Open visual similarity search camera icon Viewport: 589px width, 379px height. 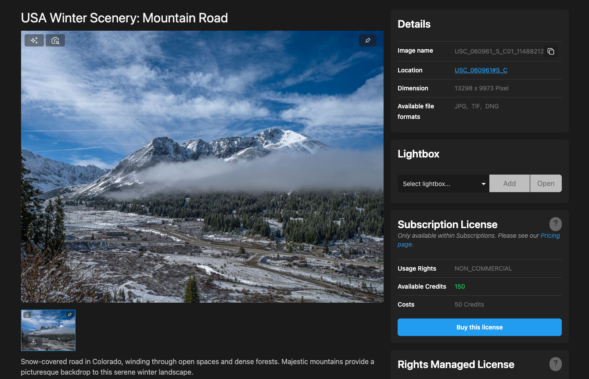point(55,40)
